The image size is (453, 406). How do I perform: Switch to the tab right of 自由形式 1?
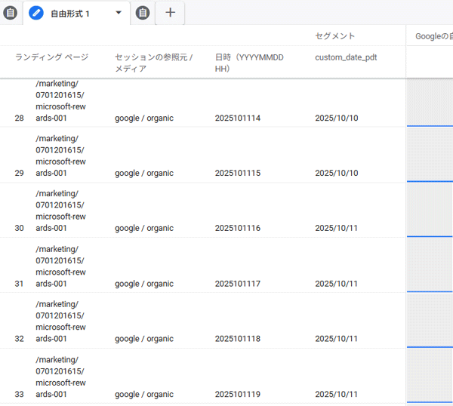click(x=143, y=13)
